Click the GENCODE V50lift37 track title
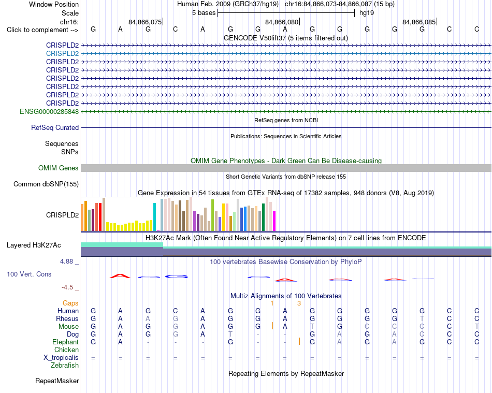 tap(285, 38)
